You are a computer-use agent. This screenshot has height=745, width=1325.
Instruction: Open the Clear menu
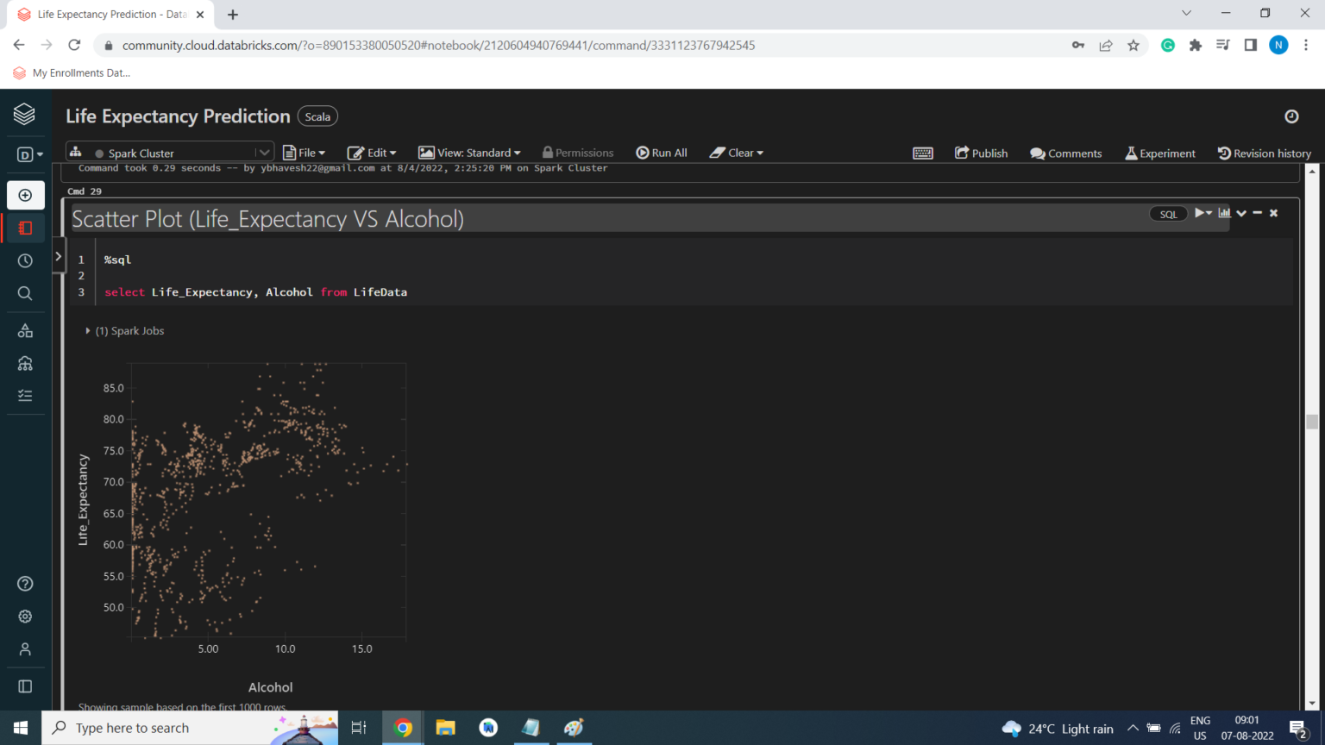735,153
